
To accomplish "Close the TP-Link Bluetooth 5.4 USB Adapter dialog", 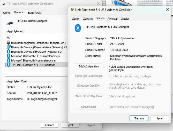I will pyautogui.click(x=167, y=10).
